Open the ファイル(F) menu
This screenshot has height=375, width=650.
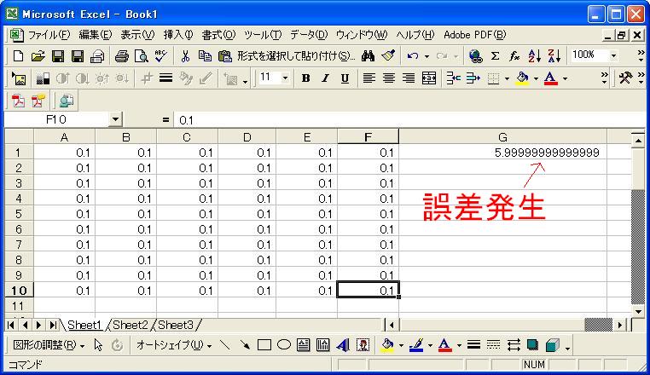49,35
